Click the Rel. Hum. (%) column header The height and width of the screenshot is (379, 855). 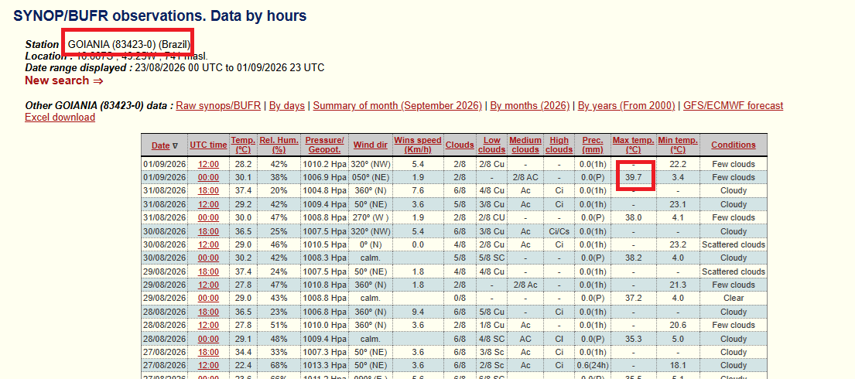coord(279,145)
